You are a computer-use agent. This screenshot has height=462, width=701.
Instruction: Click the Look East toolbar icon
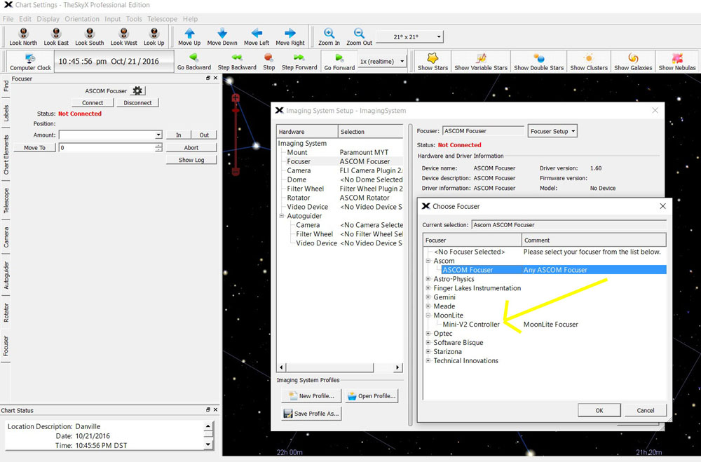(x=56, y=33)
